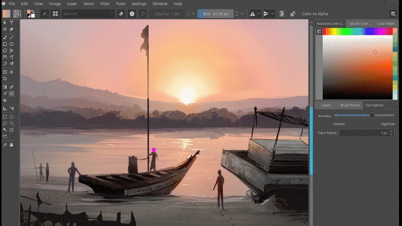This screenshot has height=226, width=402.
Task: Select the Pan hand tool
Action: pyautogui.click(x=12, y=145)
